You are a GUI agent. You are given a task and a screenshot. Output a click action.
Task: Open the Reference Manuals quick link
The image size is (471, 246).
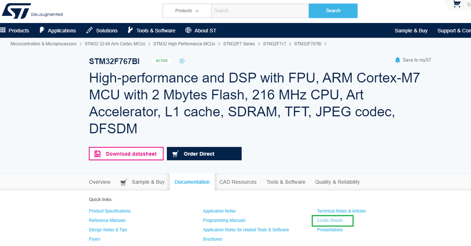pyautogui.click(x=107, y=220)
